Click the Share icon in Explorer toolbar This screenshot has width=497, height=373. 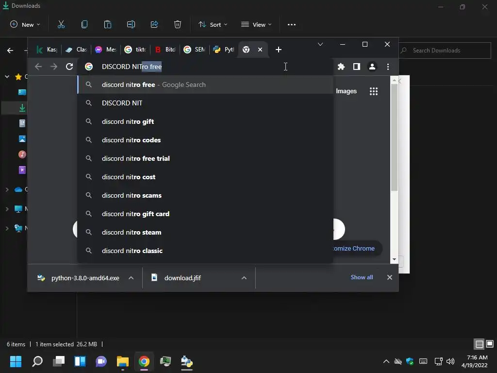(x=154, y=24)
